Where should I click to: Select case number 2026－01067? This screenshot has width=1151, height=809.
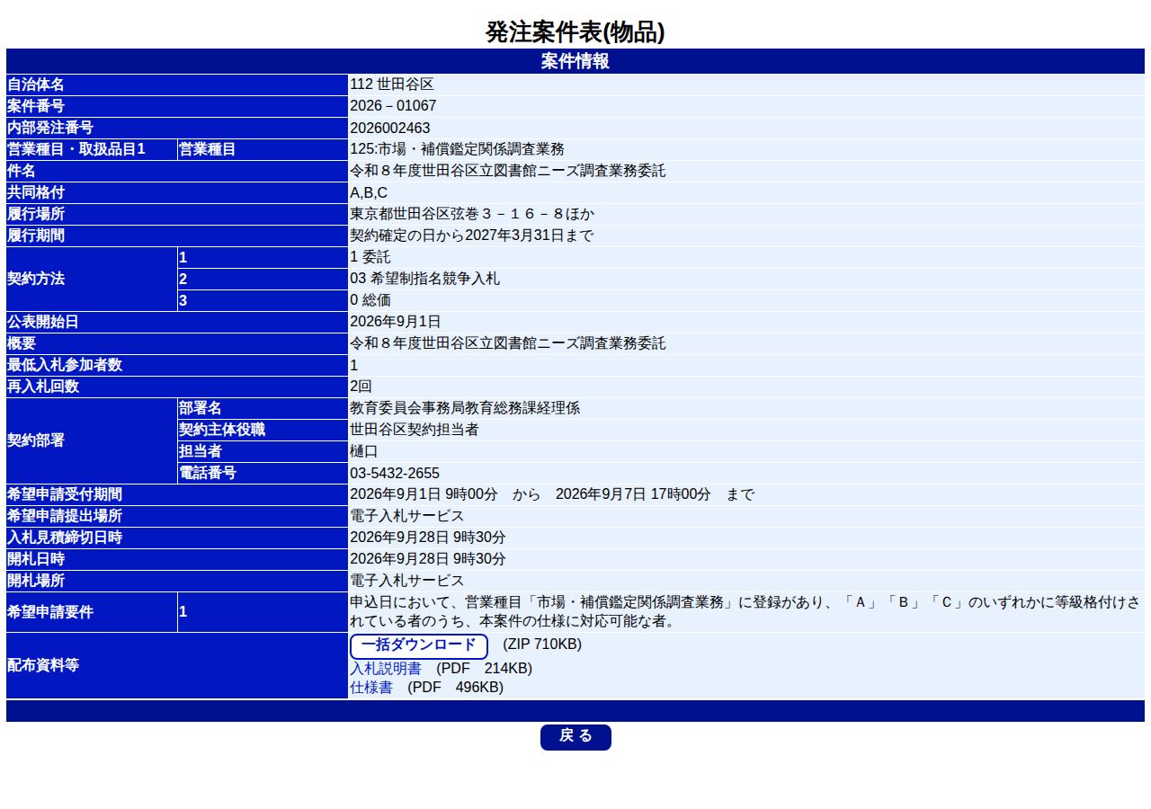pyautogui.click(x=393, y=106)
